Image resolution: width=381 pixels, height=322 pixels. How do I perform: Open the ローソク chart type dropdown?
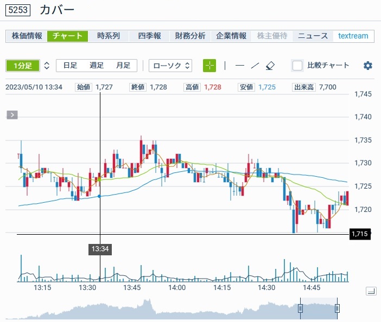point(171,66)
